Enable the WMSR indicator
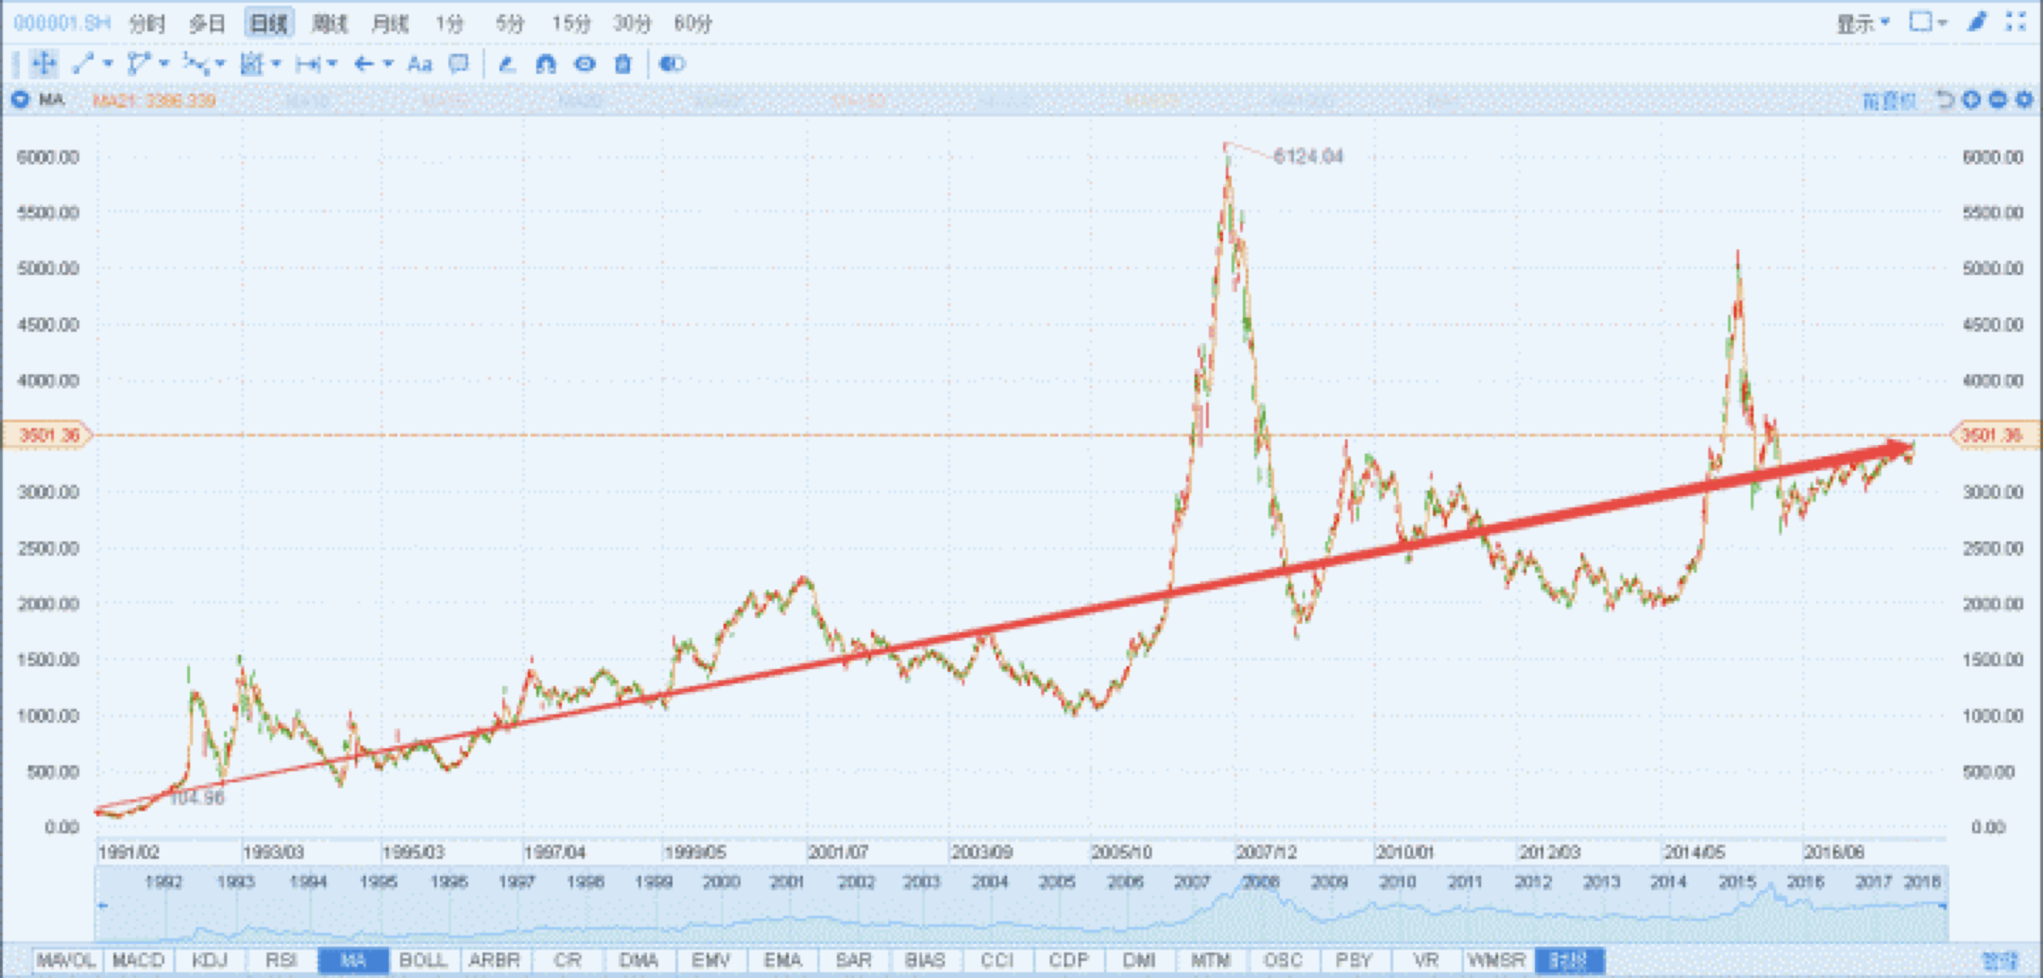This screenshot has width=2043, height=978. 1497,960
